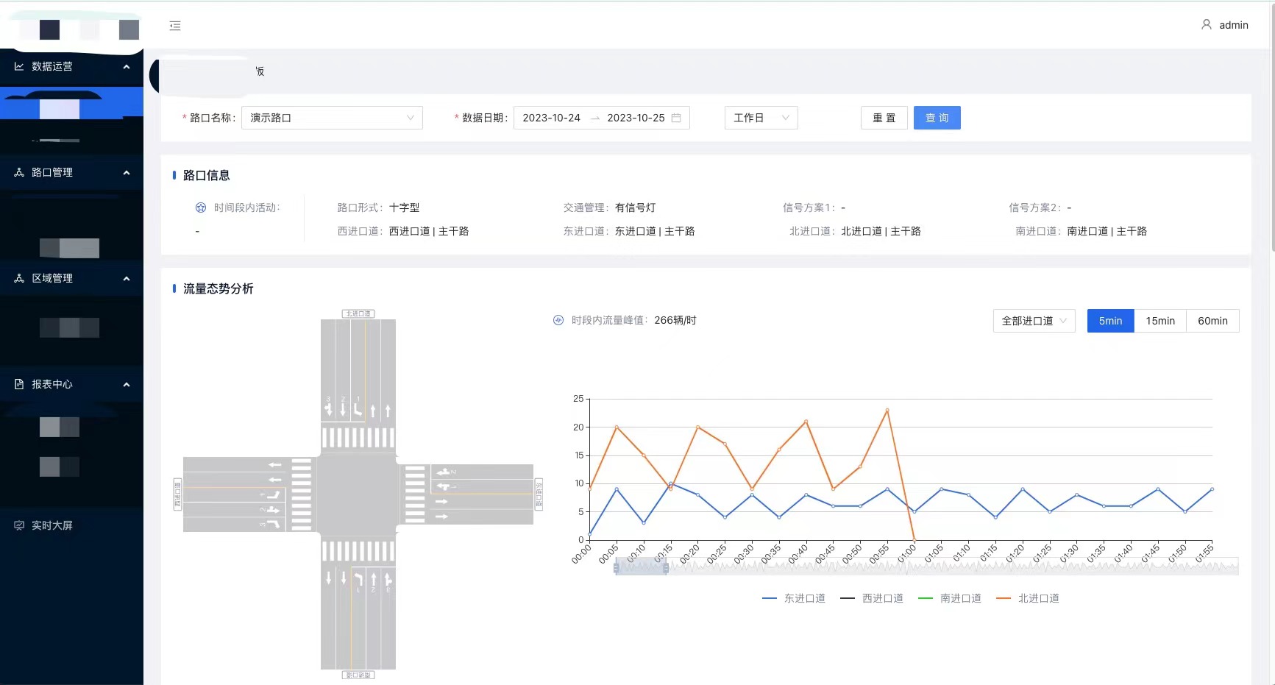Open 实时大屏 from the sidebar menu
The height and width of the screenshot is (685, 1275).
[x=71, y=525]
